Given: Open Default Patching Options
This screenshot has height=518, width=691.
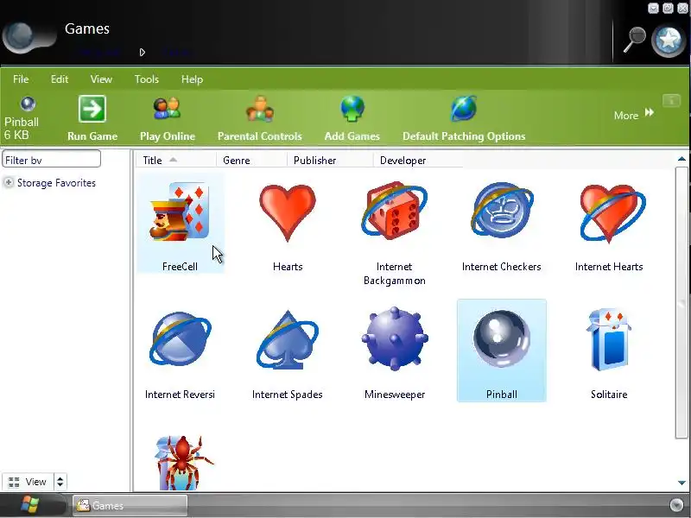Looking at the screenshot, I should coord(464,118).
